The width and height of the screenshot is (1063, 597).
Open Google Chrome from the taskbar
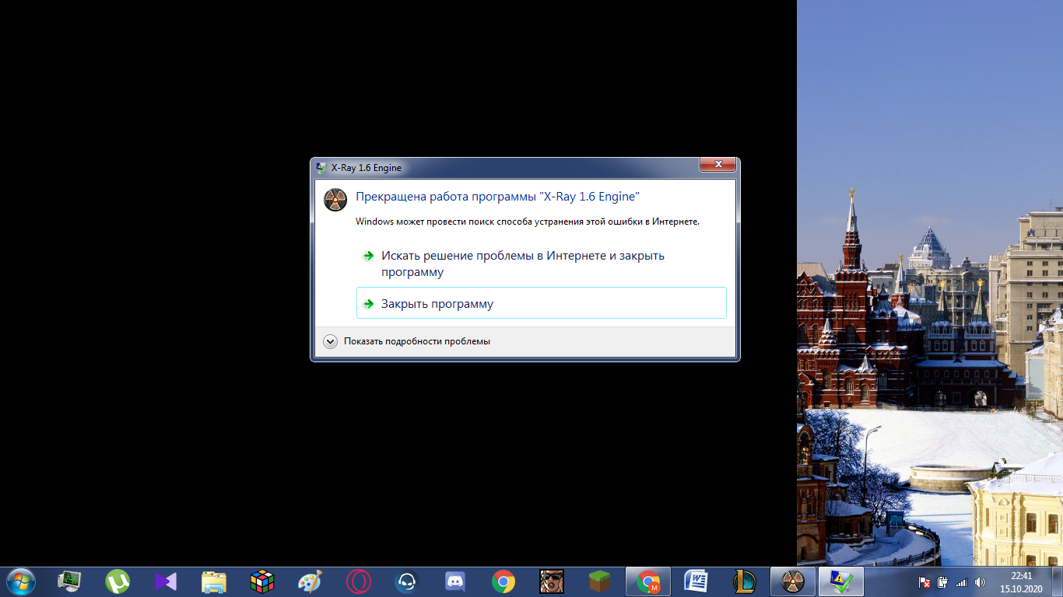[503, 581]
